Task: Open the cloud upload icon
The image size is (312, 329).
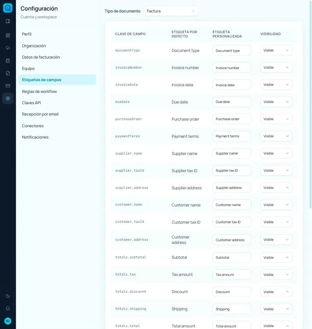Action: click(x=8, y=48)
